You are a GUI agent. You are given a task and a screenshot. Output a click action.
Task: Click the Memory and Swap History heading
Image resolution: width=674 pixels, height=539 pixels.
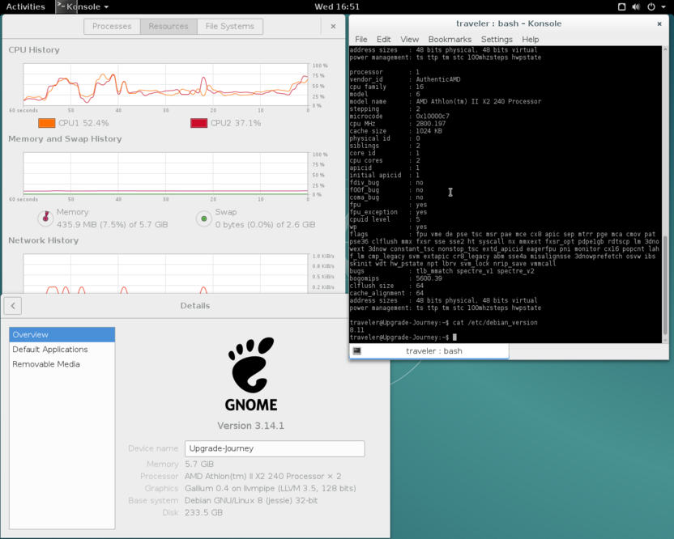65,138
